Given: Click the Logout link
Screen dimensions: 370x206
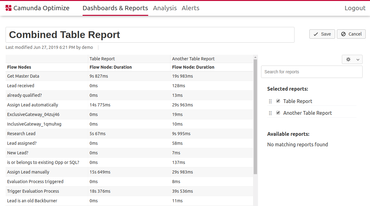Looking at the screenshot, I should (355, 8).
